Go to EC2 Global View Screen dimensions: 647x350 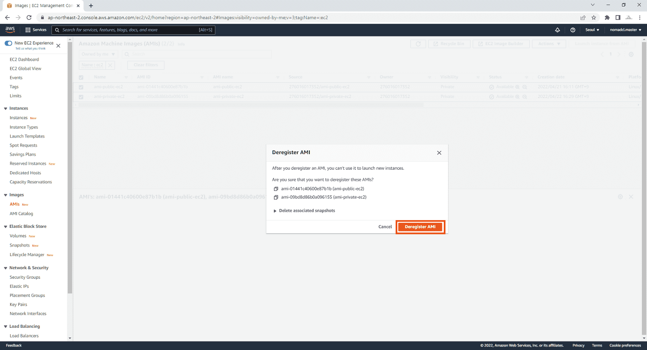(25, 69)
